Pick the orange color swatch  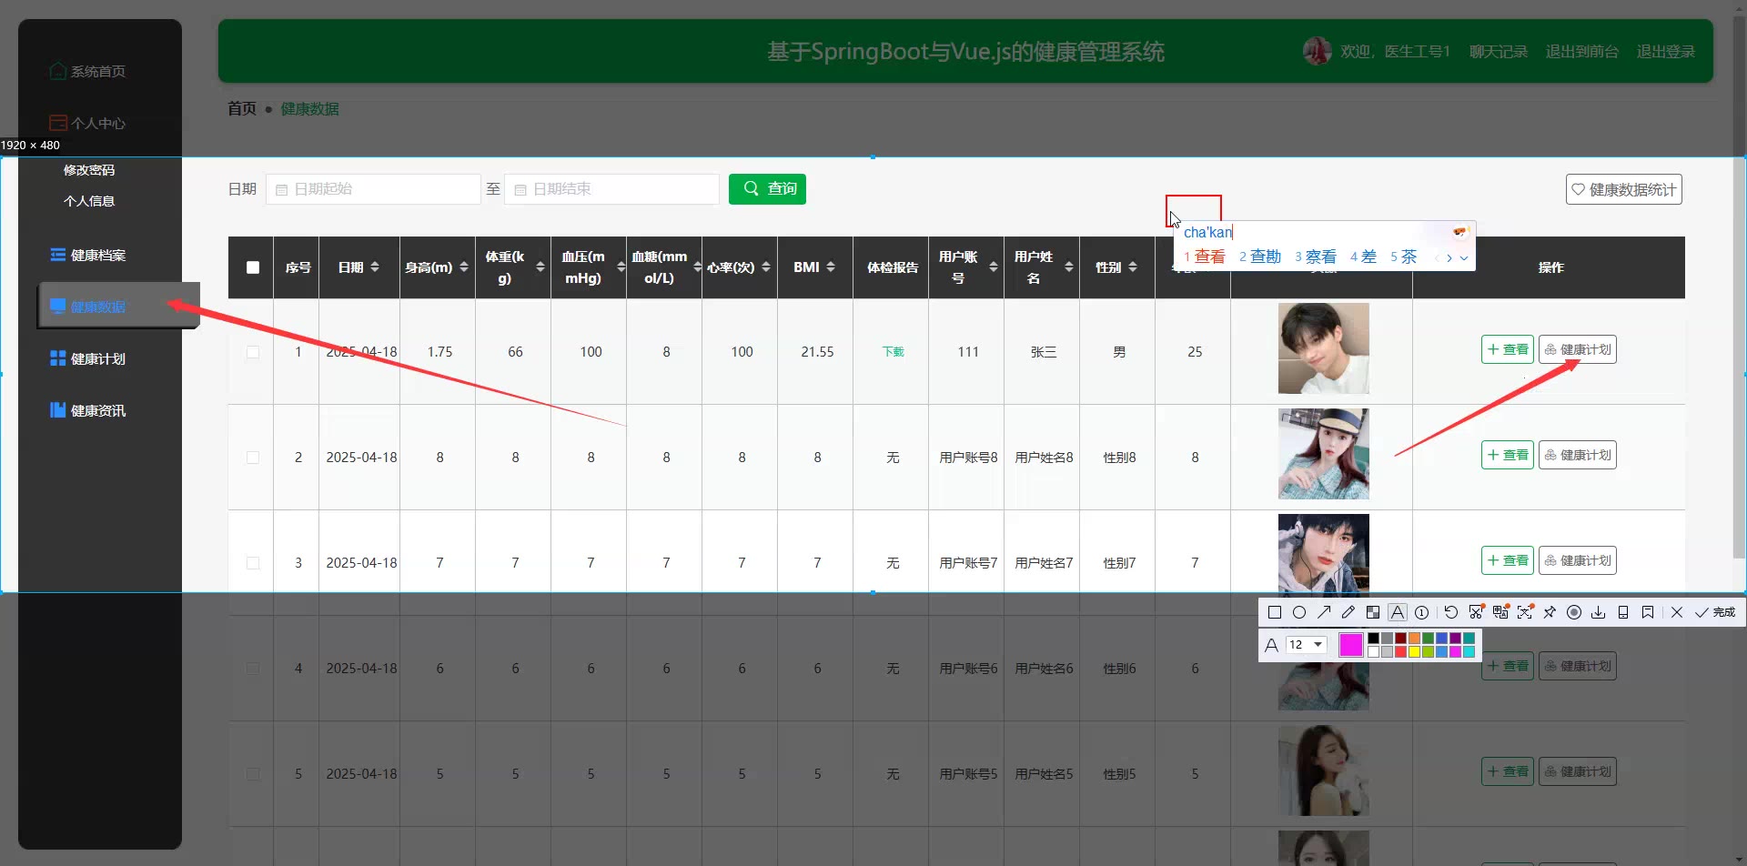point(1414,639)
